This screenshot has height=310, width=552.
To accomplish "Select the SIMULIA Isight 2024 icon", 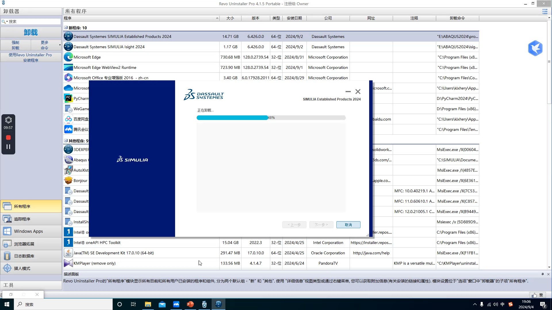I will [x=68, y=47].
